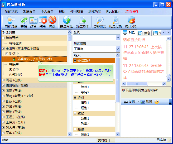Click the 屏蔽 block icon
This screenshot has width=173, height=144.
click(x=52, y=21)
